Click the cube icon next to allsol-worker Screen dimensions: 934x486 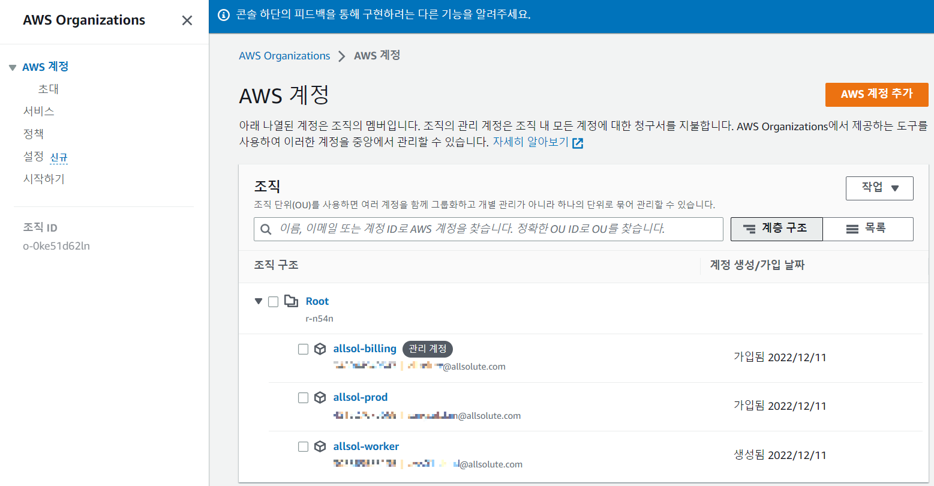point(320,446)
